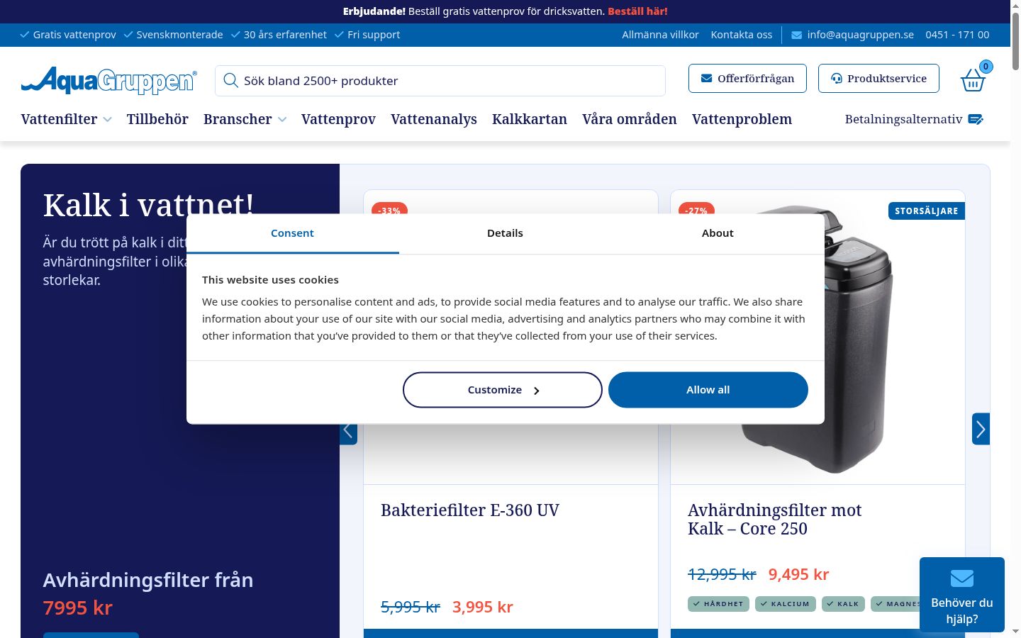Click the HÅRDHET tag
The image size is (1021, 638).
tap(718, 604)
